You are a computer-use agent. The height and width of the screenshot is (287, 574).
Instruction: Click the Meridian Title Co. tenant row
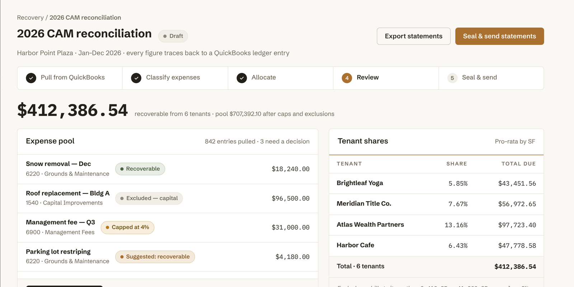(x=436, y=204)
